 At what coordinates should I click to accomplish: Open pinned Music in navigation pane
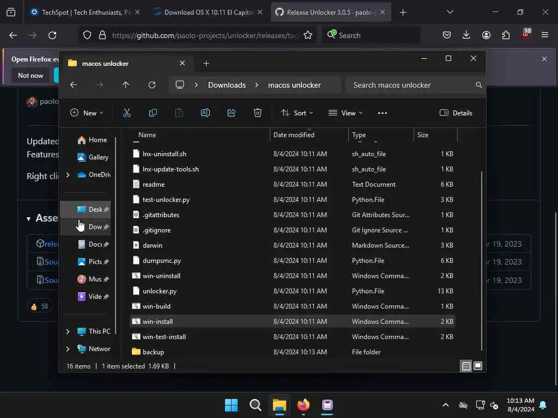[x=93, y=279]
